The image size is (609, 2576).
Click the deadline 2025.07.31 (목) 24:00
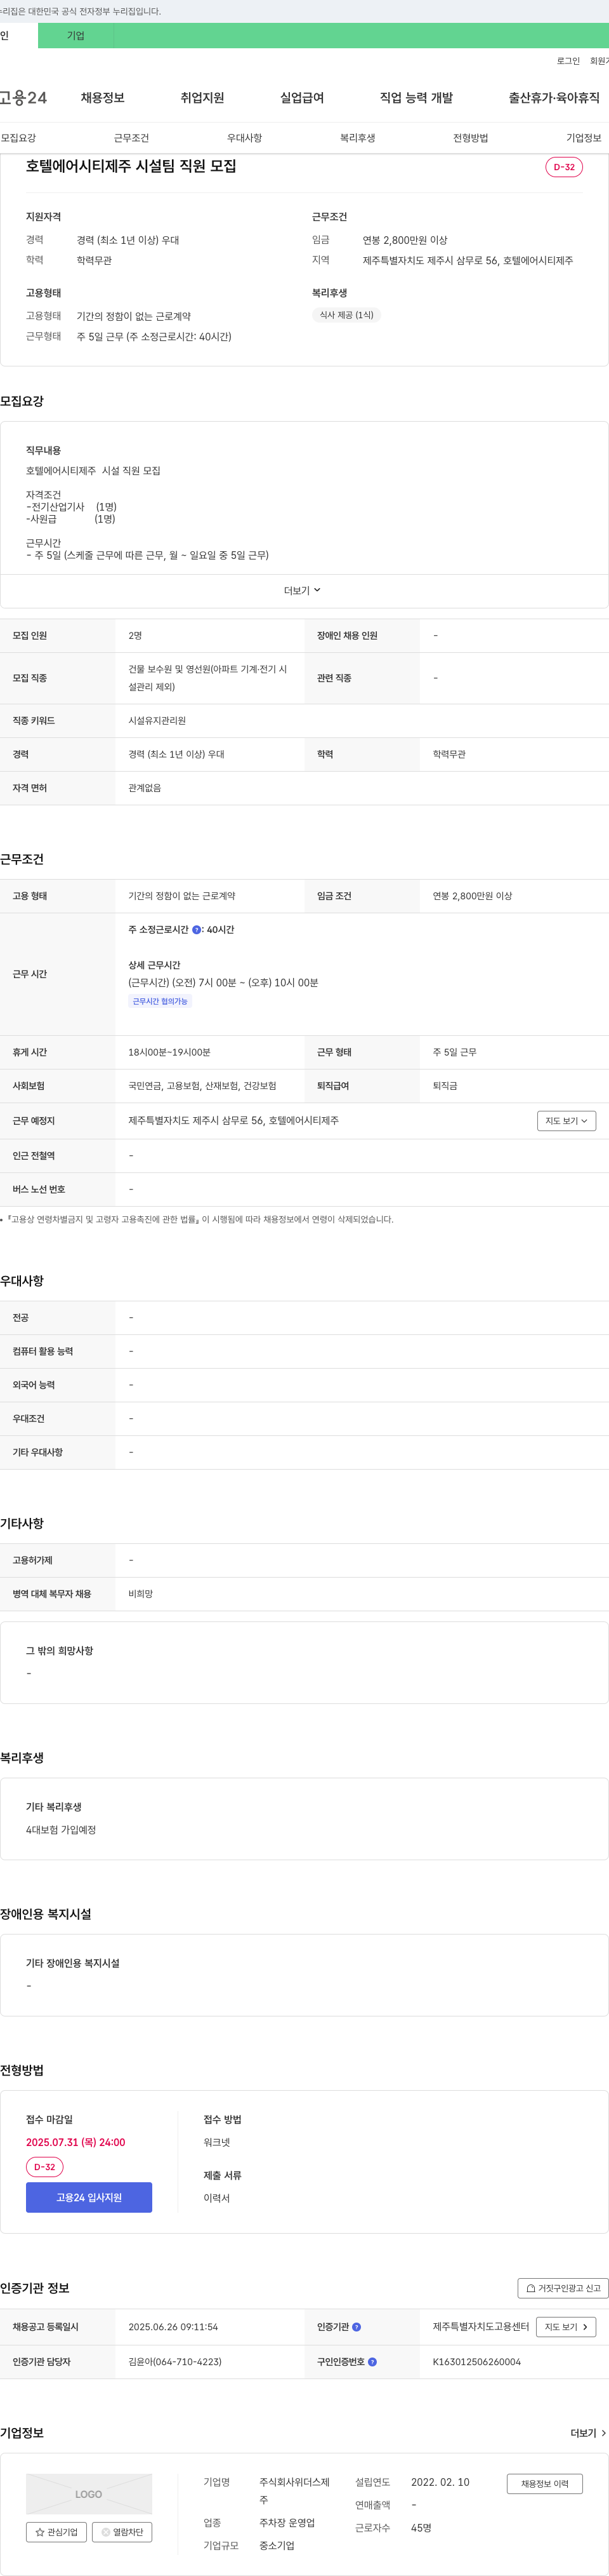(76, 2142)
